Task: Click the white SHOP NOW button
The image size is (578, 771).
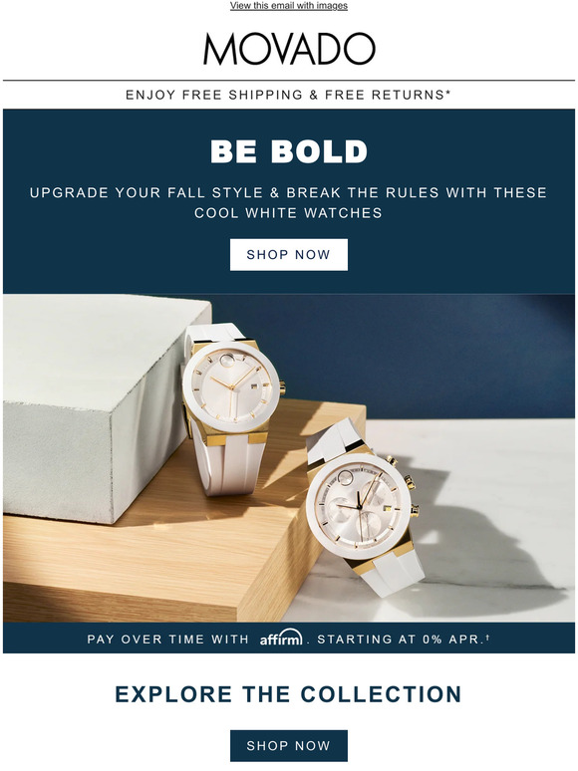Action: coord(289,255)
